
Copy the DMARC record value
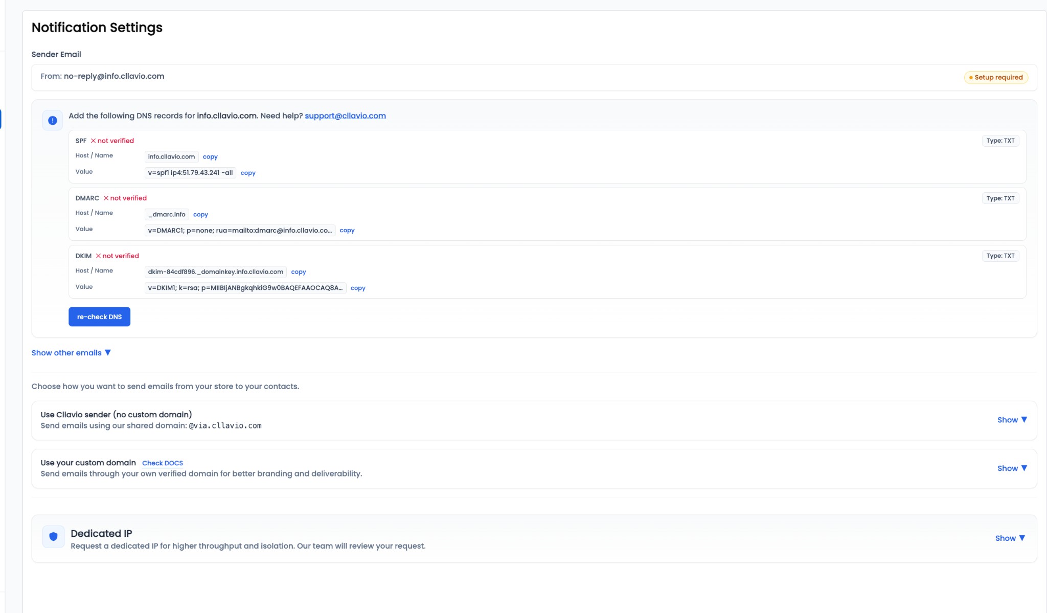click(x=347, y=230)
